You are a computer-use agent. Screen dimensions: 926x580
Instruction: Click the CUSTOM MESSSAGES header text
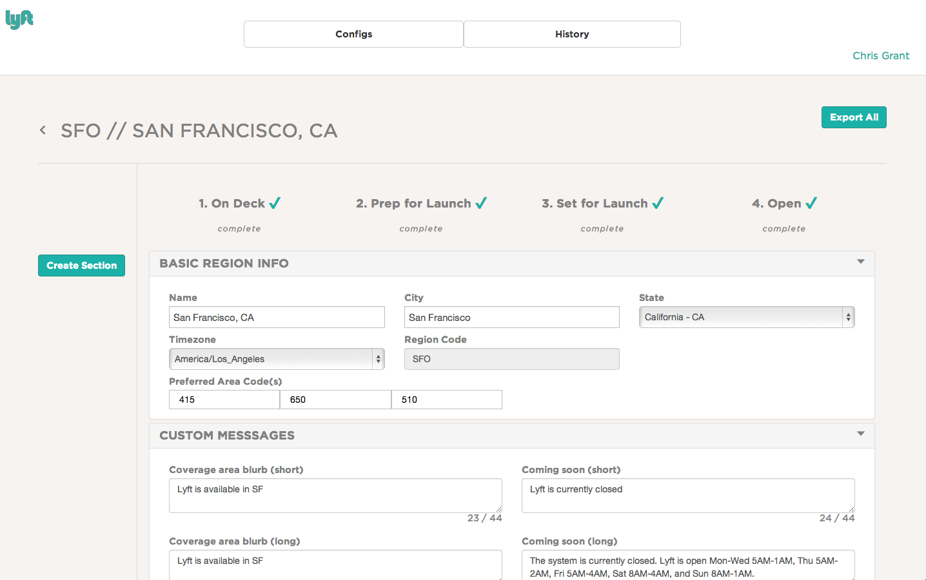(227, 436)
